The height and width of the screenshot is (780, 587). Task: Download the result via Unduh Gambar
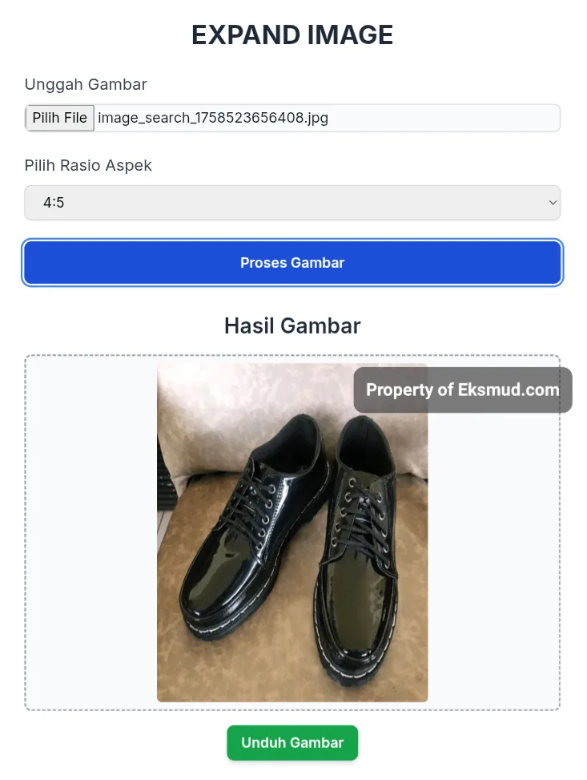coord(292,742)
